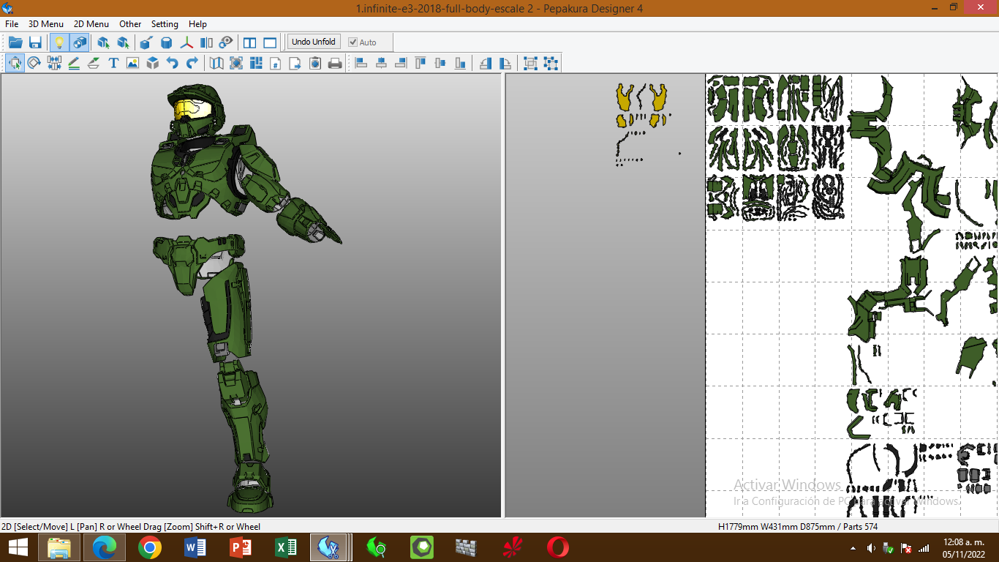This screenshot has height=562, width=999.
Task: Align selected parts to the left
Action: point(361,64)
